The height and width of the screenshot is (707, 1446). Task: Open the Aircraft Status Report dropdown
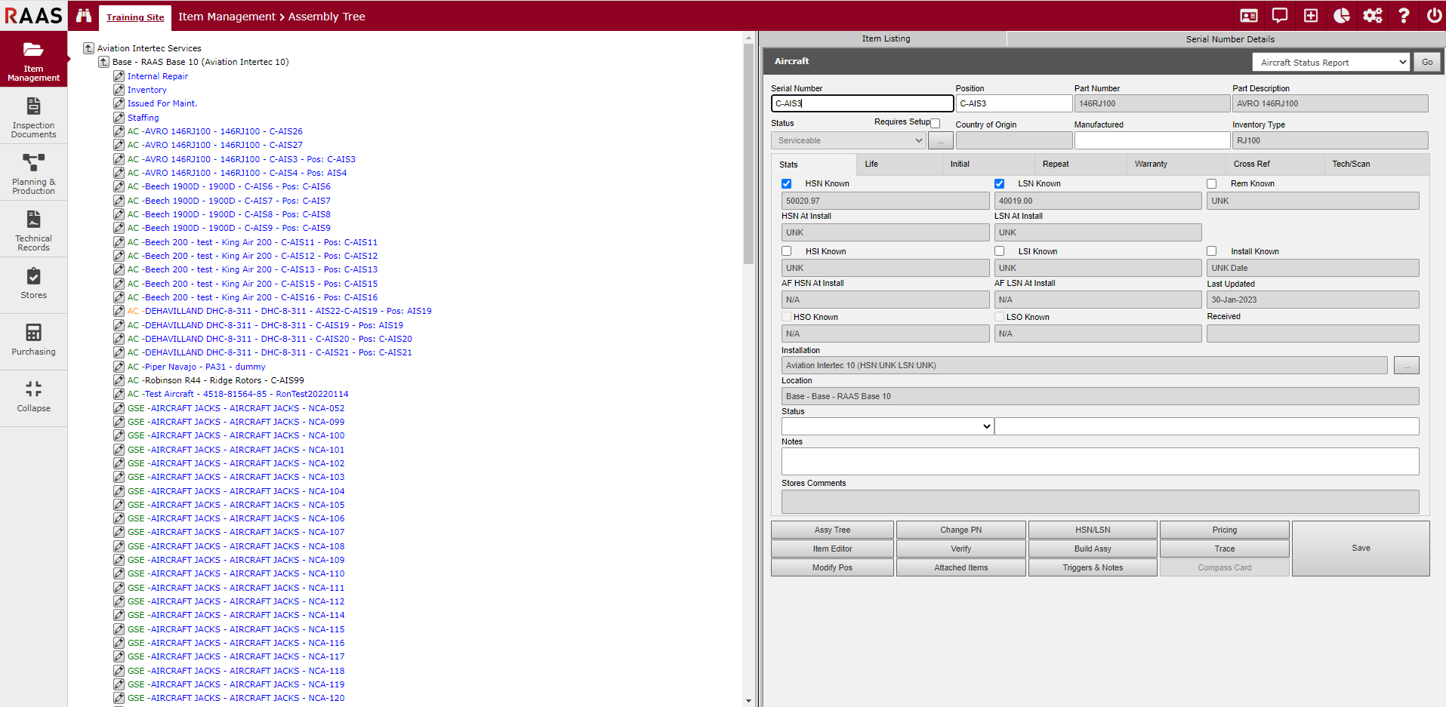tap(1330, 63)
